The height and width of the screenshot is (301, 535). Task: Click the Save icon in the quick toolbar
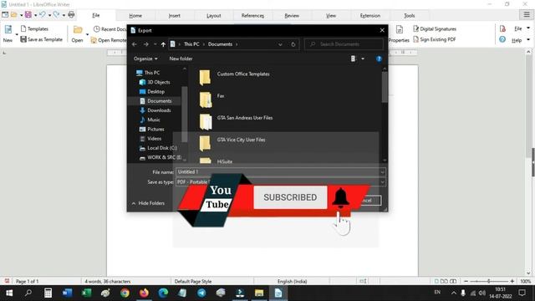28,14
